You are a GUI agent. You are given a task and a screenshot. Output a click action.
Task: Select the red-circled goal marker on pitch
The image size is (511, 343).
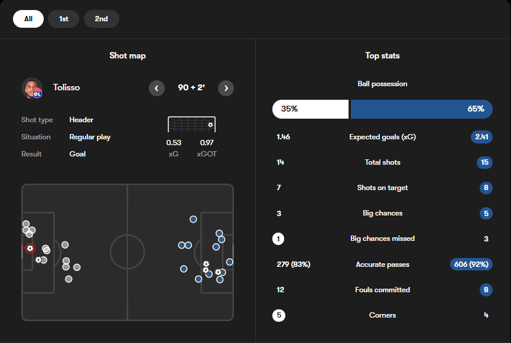tap(30, 249)
